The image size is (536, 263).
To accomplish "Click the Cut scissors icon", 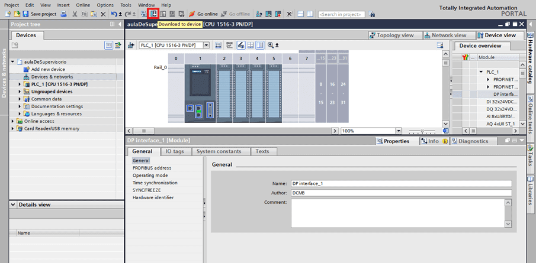I will [x=75, y=14].
